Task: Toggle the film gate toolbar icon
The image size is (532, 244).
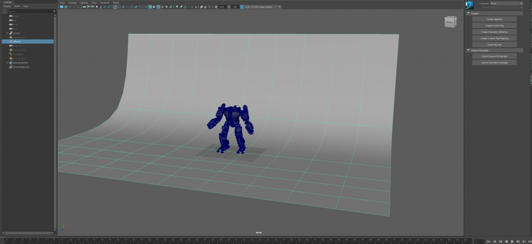Action: (119, 7)
